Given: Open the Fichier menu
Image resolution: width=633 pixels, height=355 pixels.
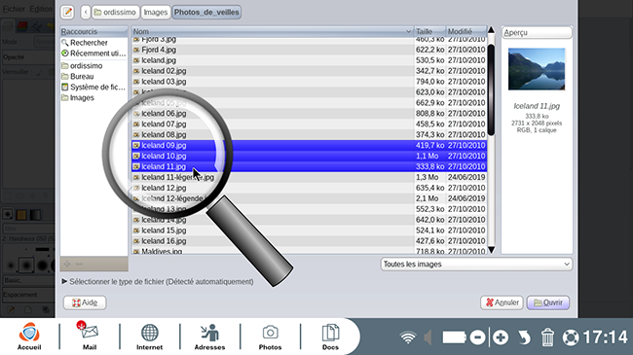Looking at the screenshot, I should [x=14, y=9].
